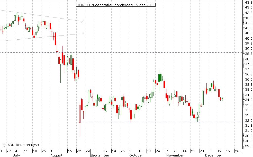Click the 29.5 price axis value

(x=249, y=146)
